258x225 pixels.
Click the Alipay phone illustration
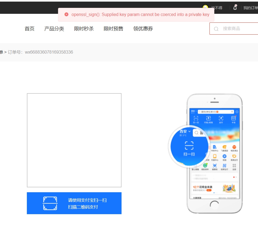pos(206,154)
